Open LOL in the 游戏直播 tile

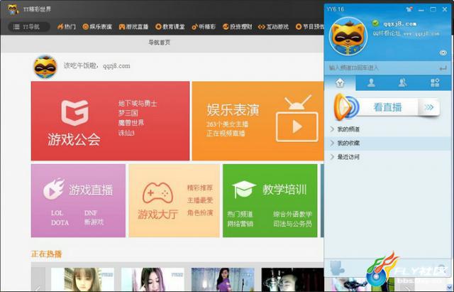57,213
